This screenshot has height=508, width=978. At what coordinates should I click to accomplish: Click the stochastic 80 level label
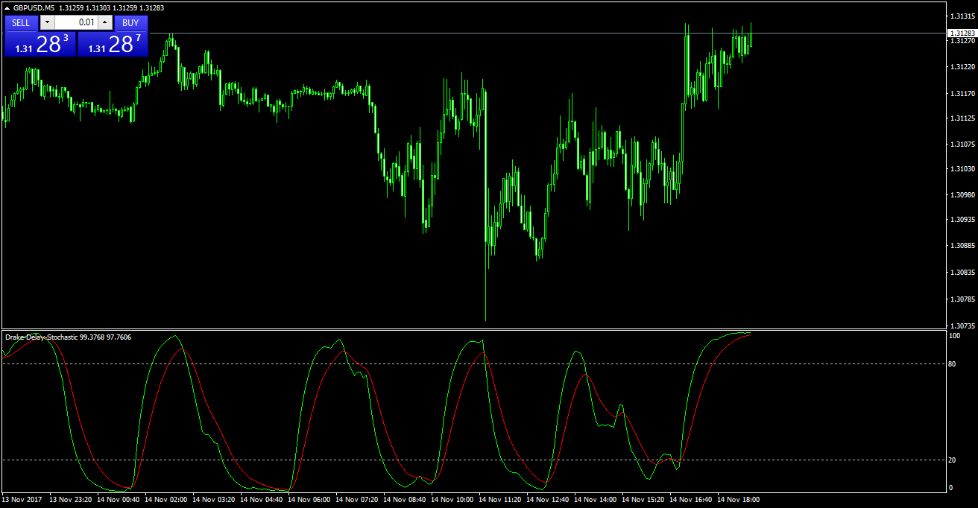[952, 363]
